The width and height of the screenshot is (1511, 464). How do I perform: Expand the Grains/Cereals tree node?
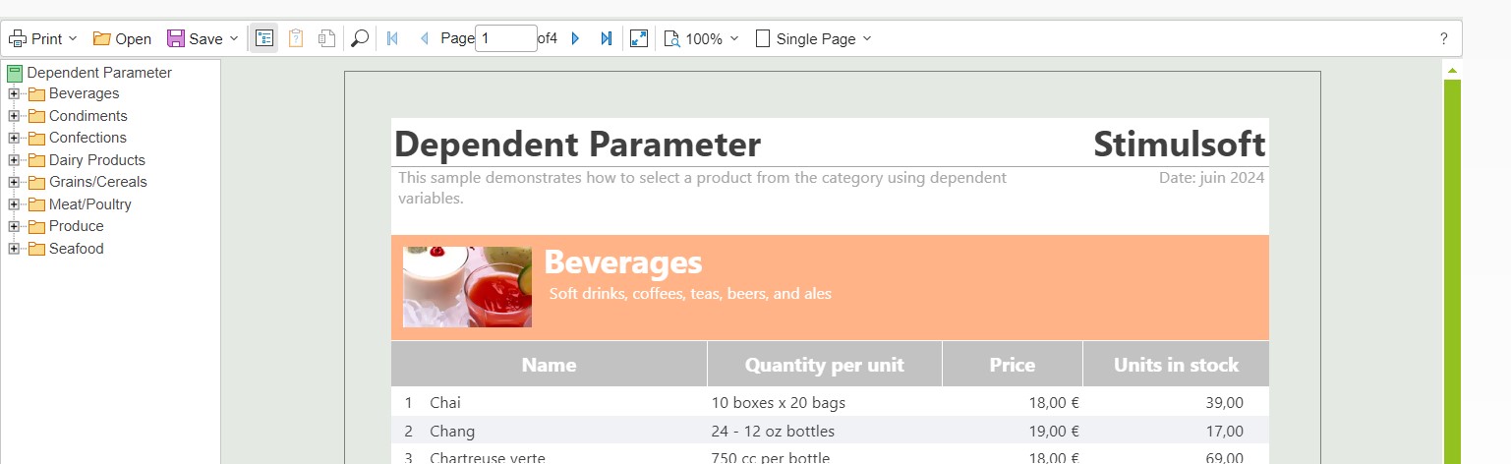pos(14,183)
